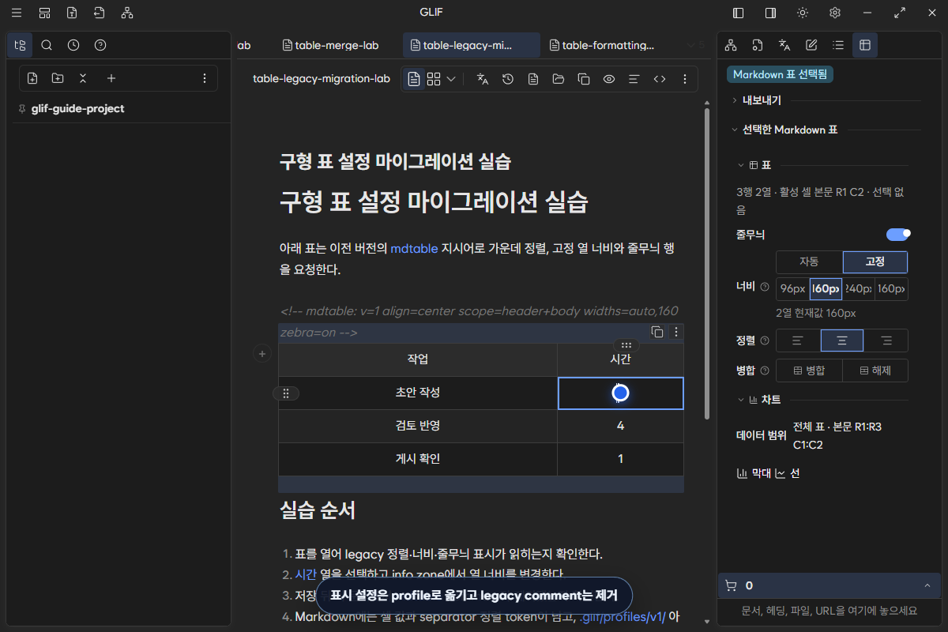The width and height of the screenshot is (948, 632).
Task: Switch to table-formatting... tab
Action: [604, 45]
